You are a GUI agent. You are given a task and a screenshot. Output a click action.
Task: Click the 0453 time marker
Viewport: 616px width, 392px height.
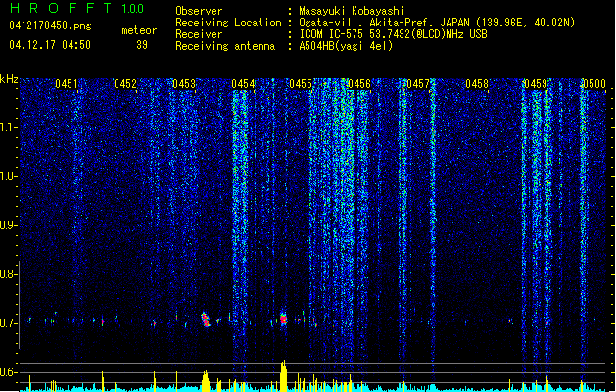[184, 84]
